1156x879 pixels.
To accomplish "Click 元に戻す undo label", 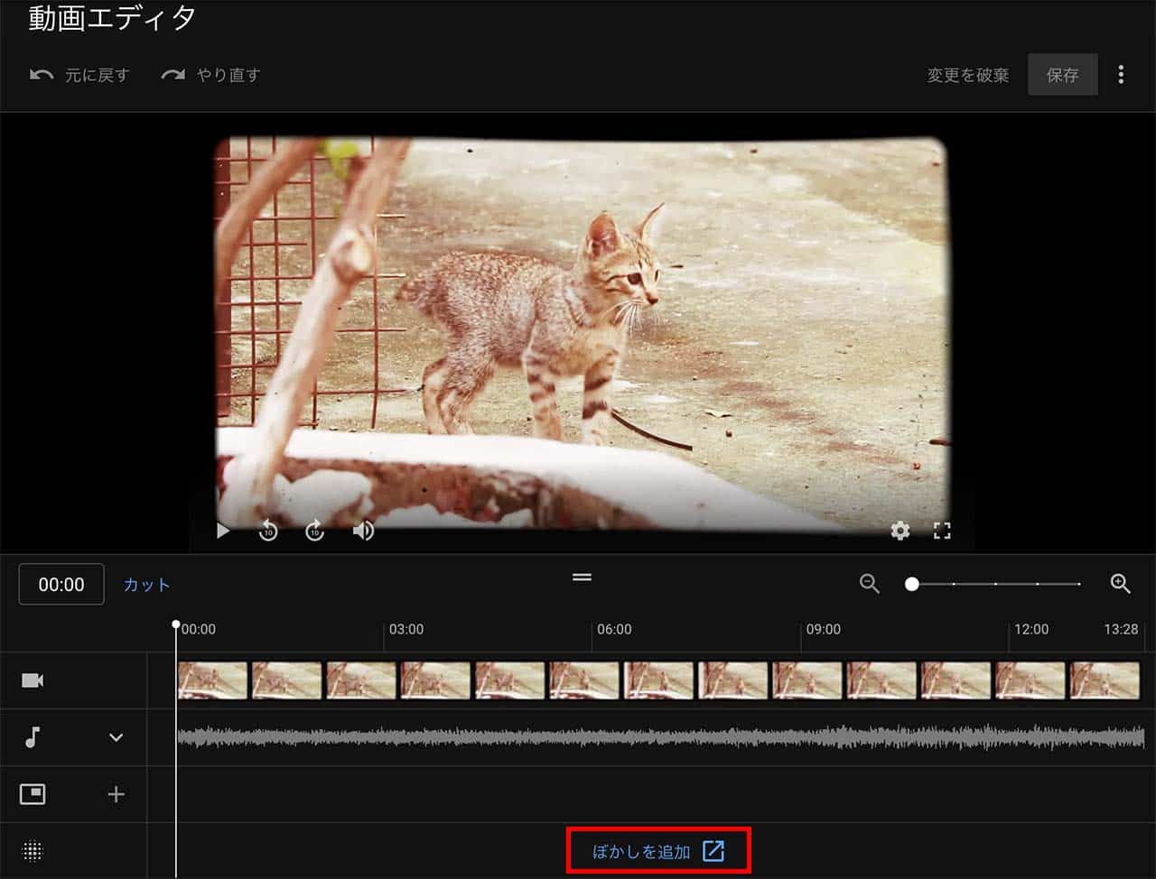I will click(x=97, y=75).
